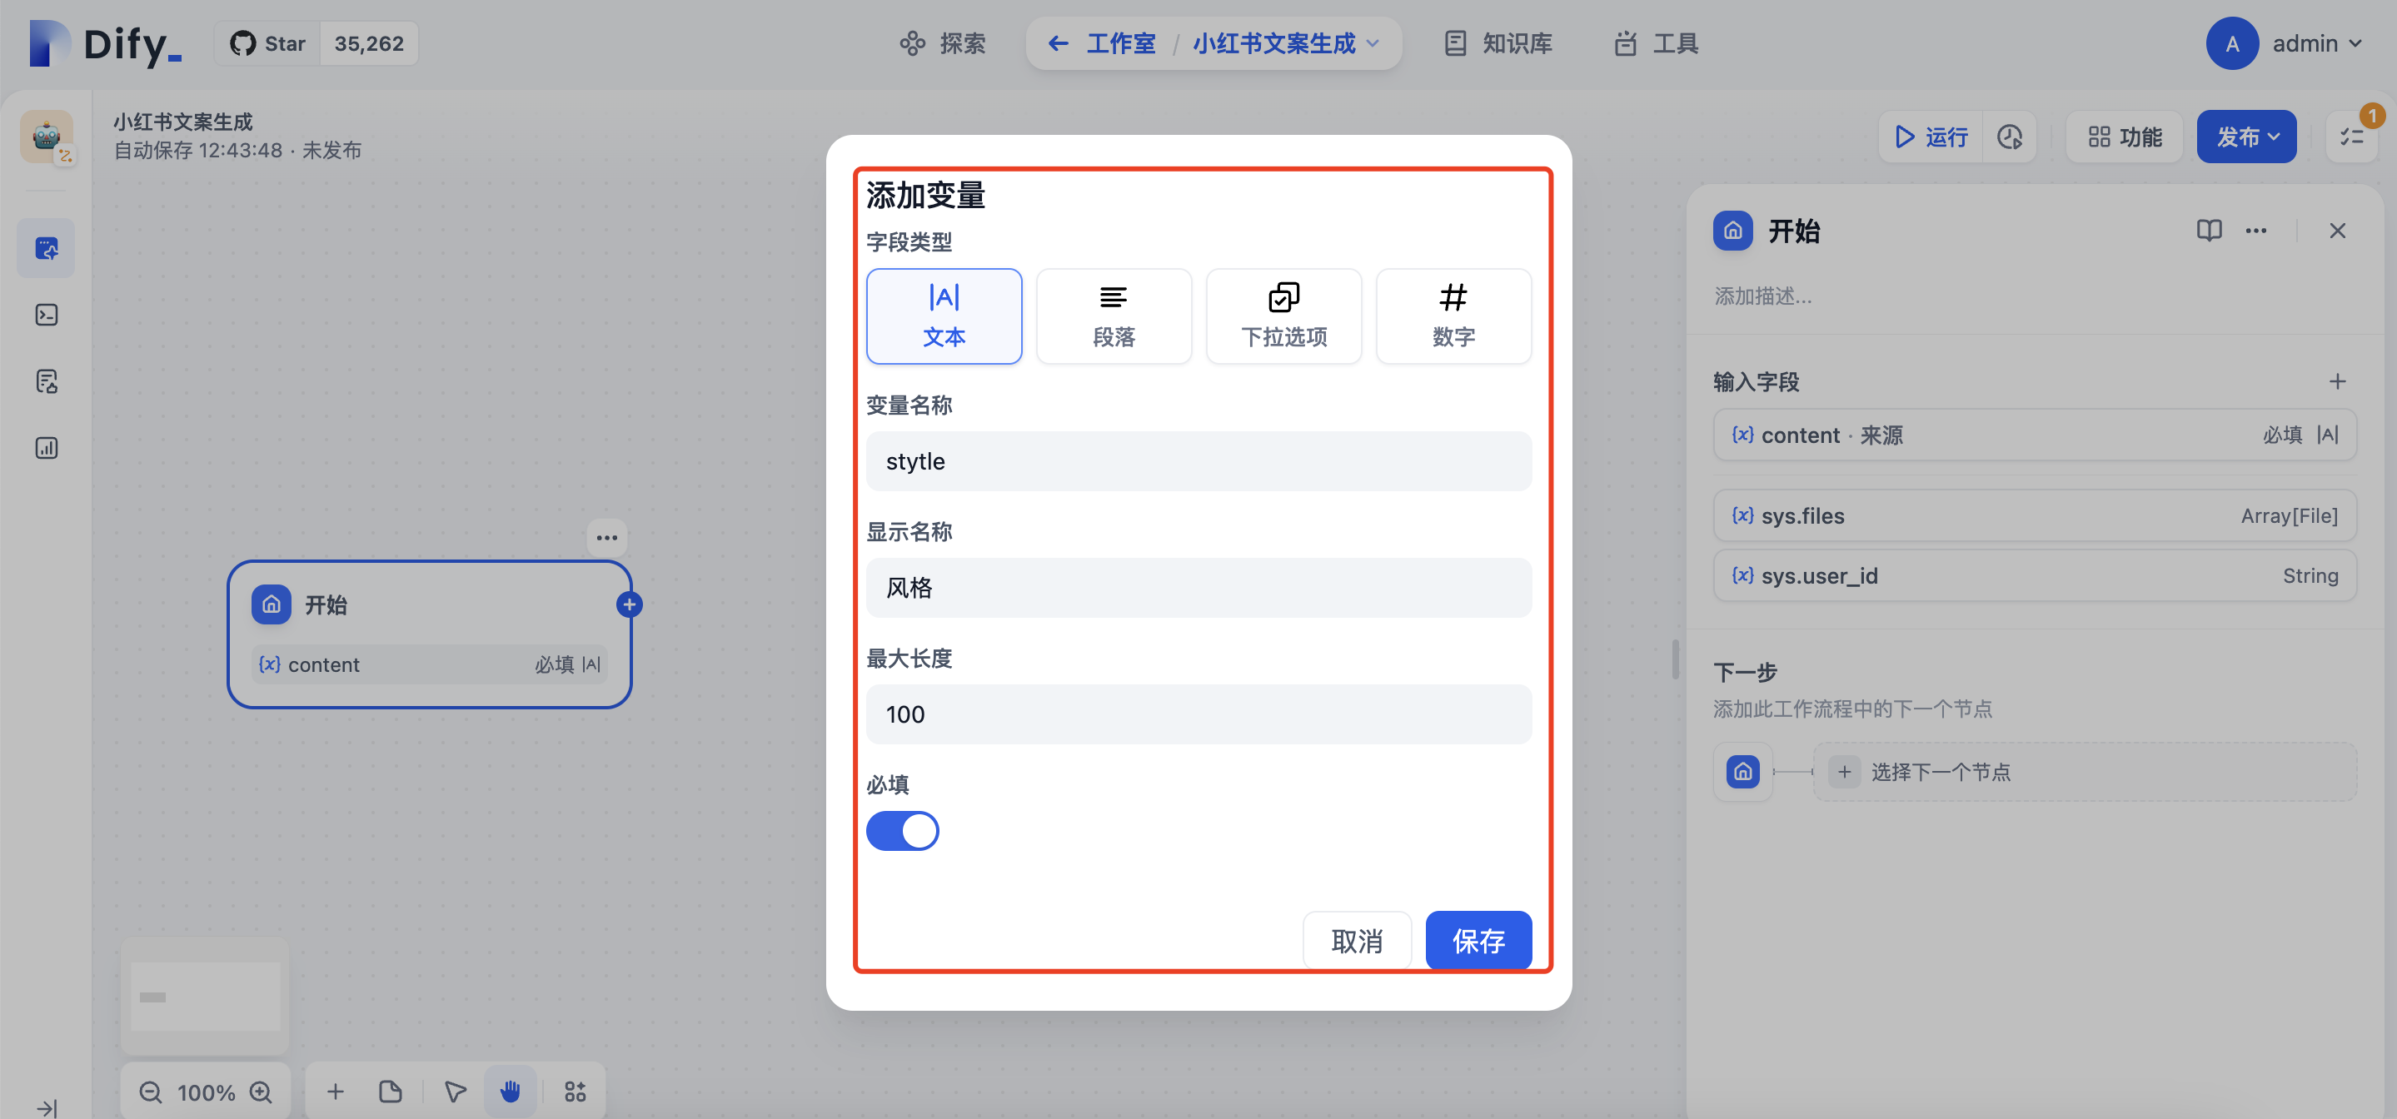Click the 保存 save button
This screenshot has height=1119, width=2397.
click(x=1478, y=940)
